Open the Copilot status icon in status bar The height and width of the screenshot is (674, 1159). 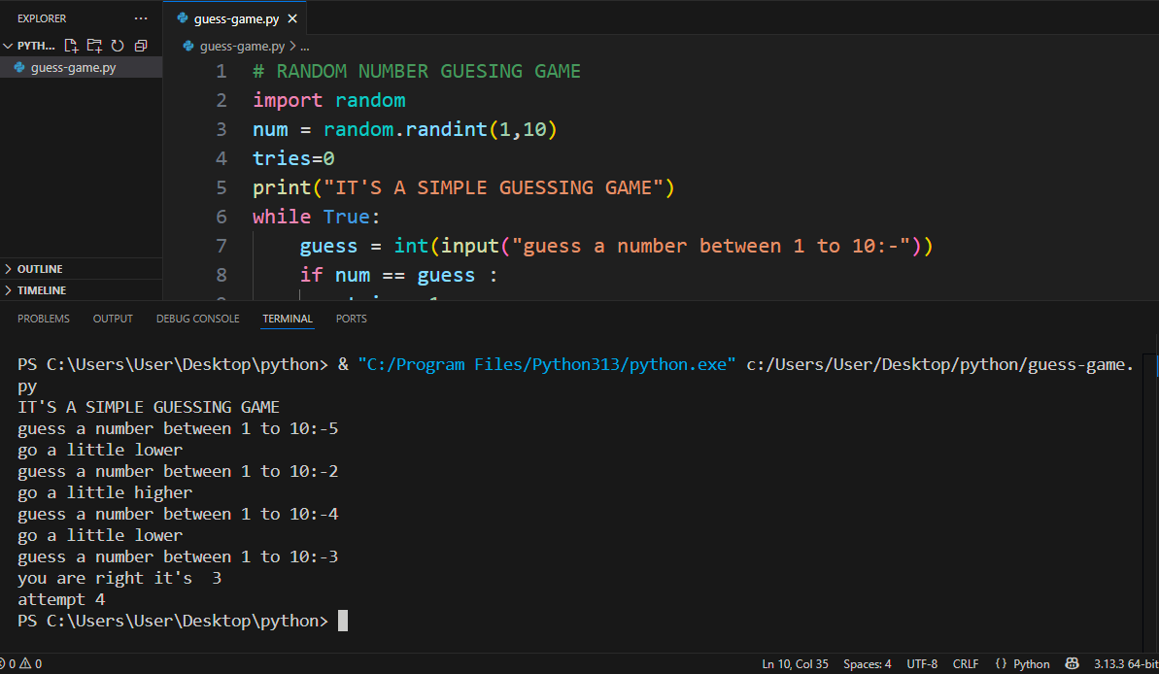[1074, 664]
